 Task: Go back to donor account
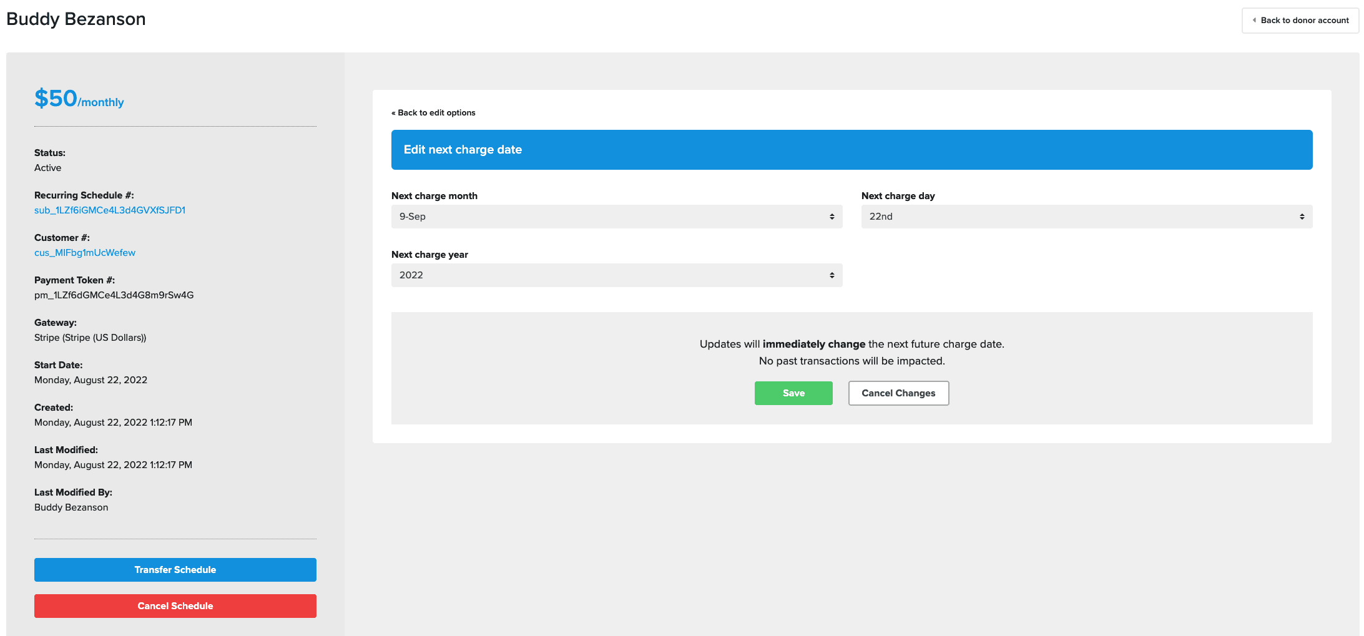[x=1304, y=21]
